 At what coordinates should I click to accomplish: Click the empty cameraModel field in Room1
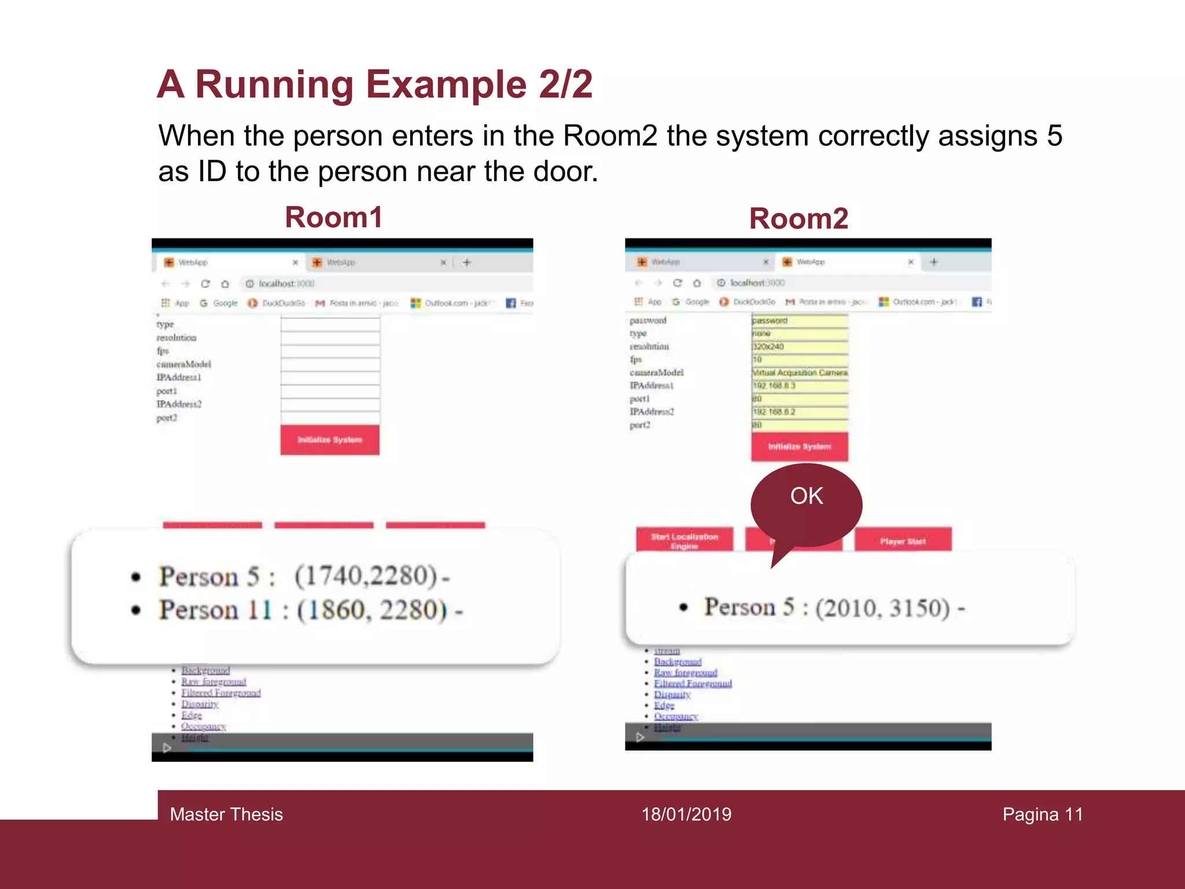click(x=330, y=365)
